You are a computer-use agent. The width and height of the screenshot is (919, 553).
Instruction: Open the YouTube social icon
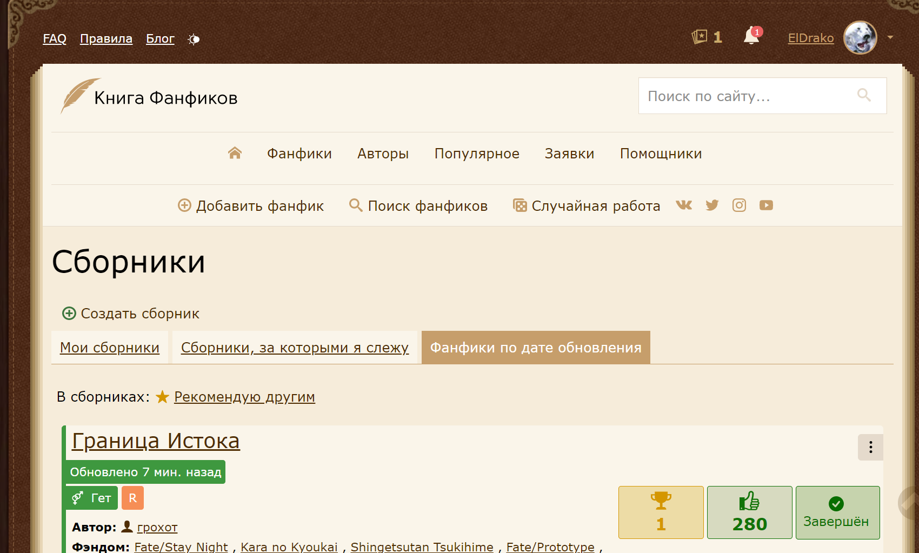click(766, 205)
